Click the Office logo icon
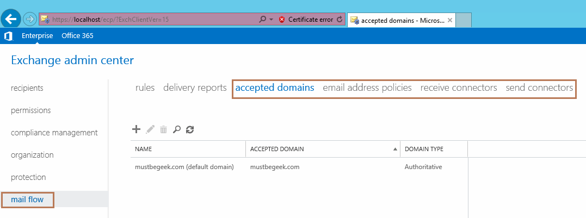 click(x=9, y=36)
